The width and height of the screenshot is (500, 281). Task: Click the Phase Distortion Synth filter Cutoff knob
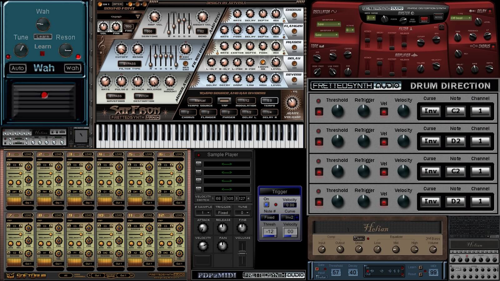click(x=421, y=43)
